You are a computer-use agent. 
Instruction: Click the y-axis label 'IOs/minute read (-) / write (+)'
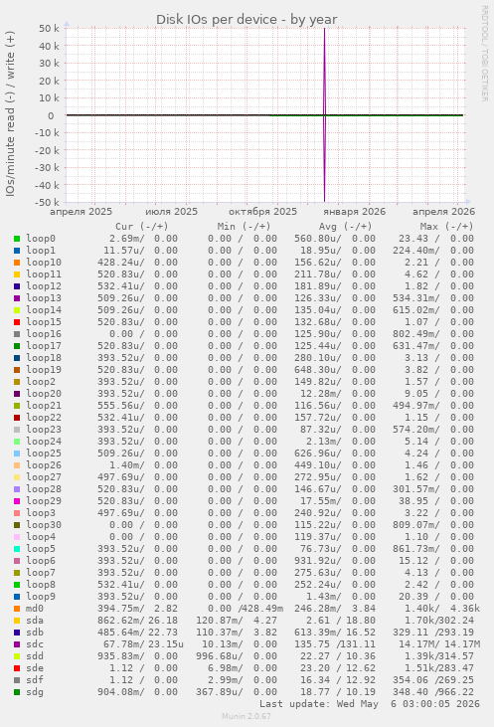10,113
